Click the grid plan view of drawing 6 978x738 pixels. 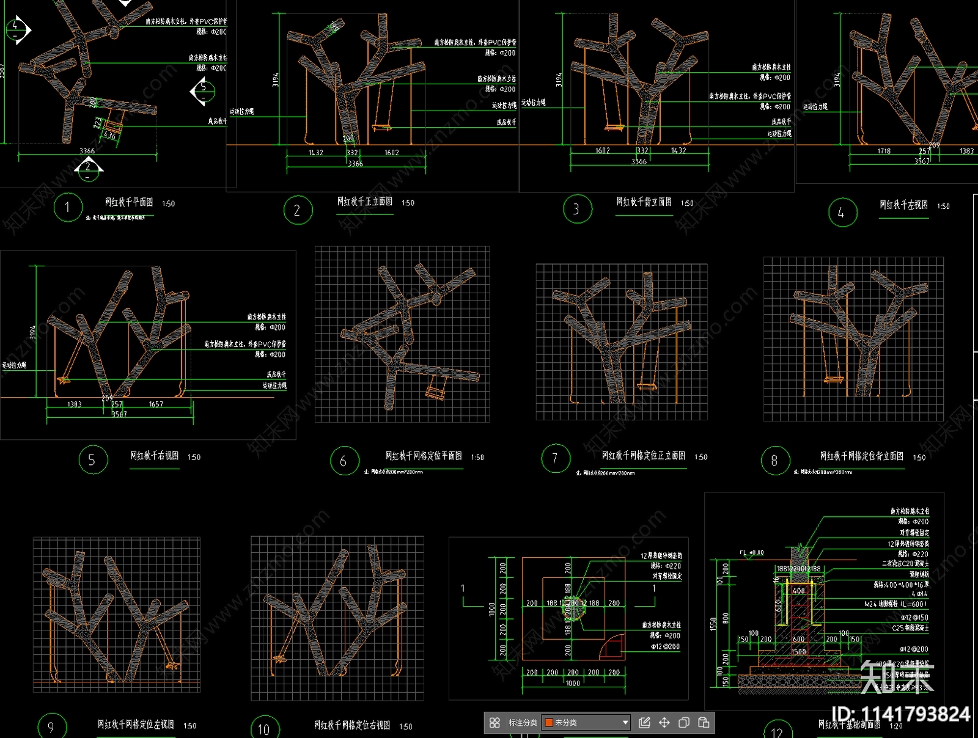coord(402,334)
